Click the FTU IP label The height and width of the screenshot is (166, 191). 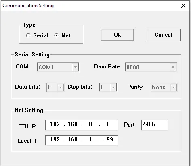27,126
